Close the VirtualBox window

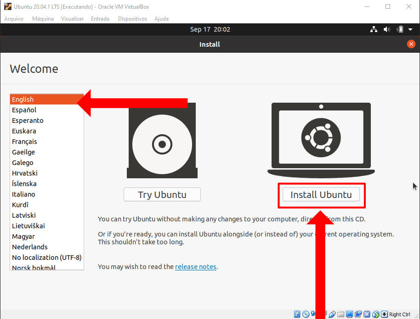pos(409,7)
